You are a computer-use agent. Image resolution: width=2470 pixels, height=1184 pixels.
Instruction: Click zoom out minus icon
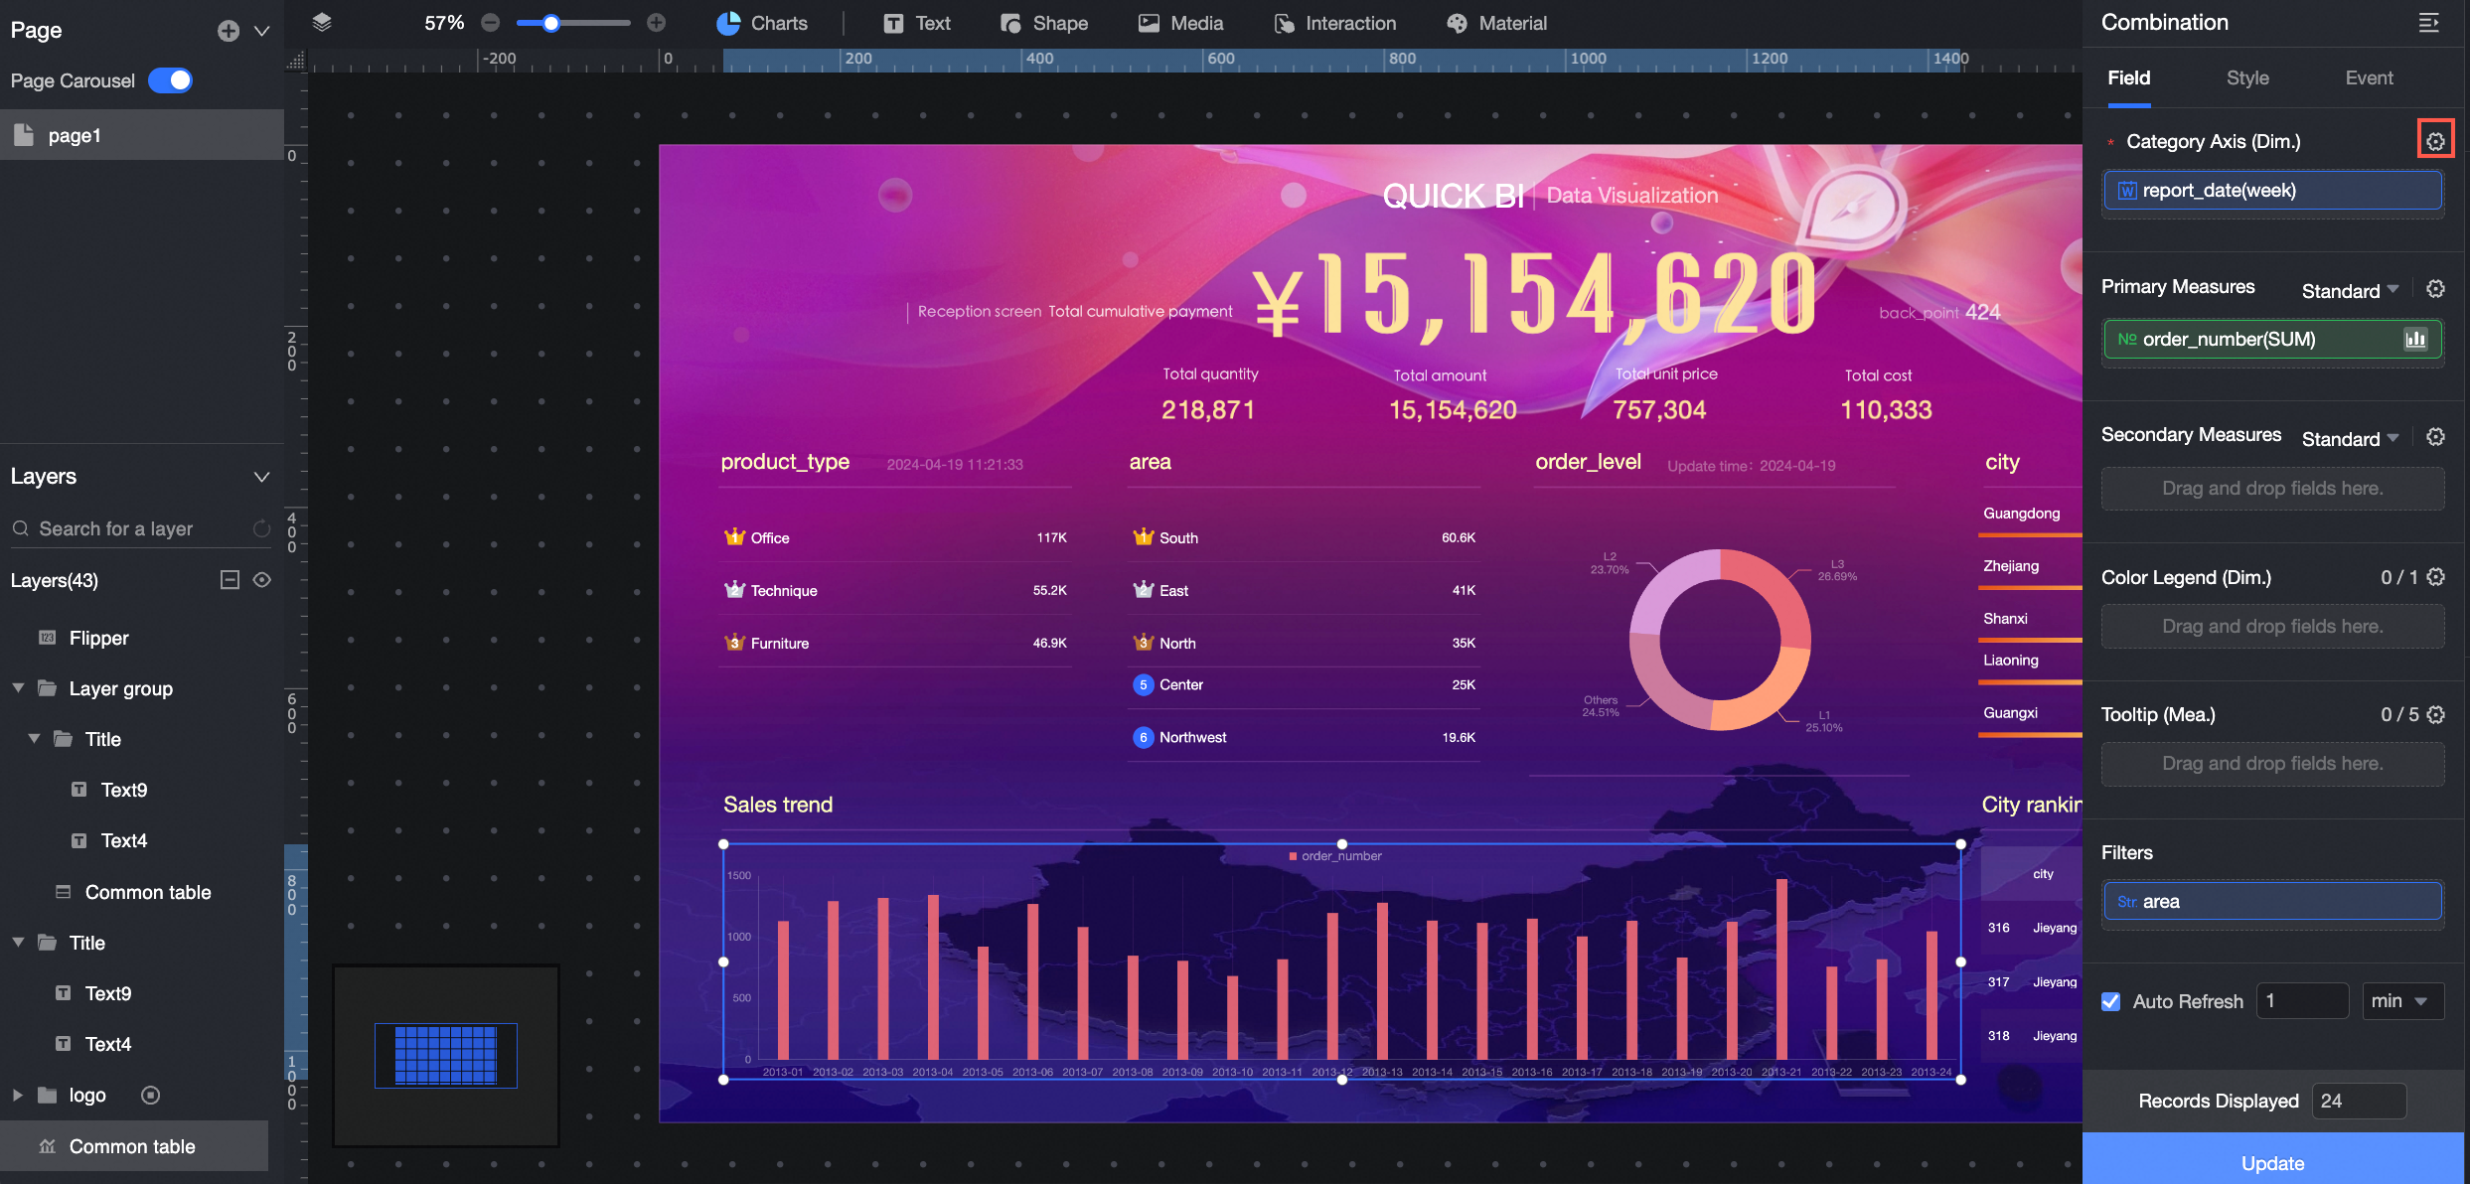point(490,23)
